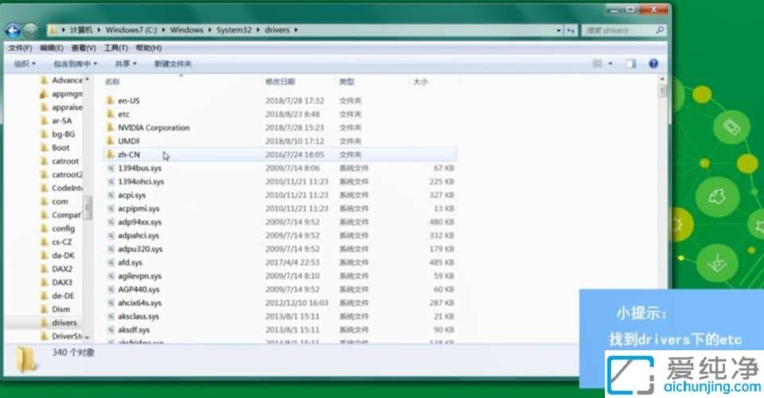Open the 包含到库中 dropdown
Screen dimensions: 764x398
point(75,64)
